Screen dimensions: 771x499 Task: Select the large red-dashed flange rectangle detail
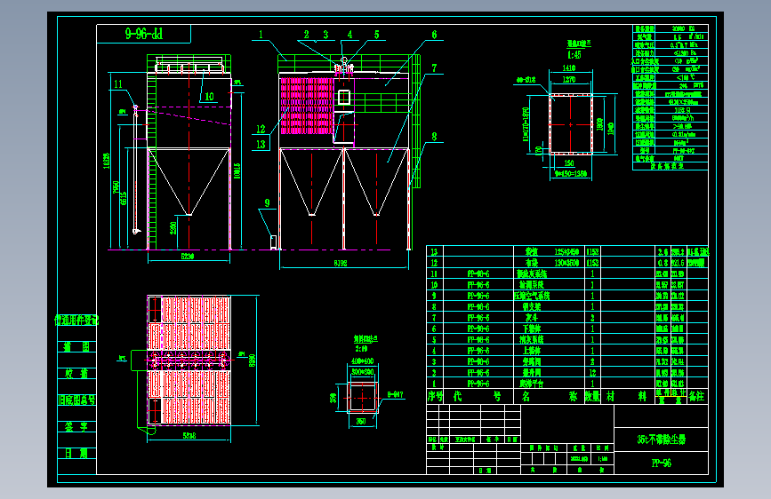(571, 124)
